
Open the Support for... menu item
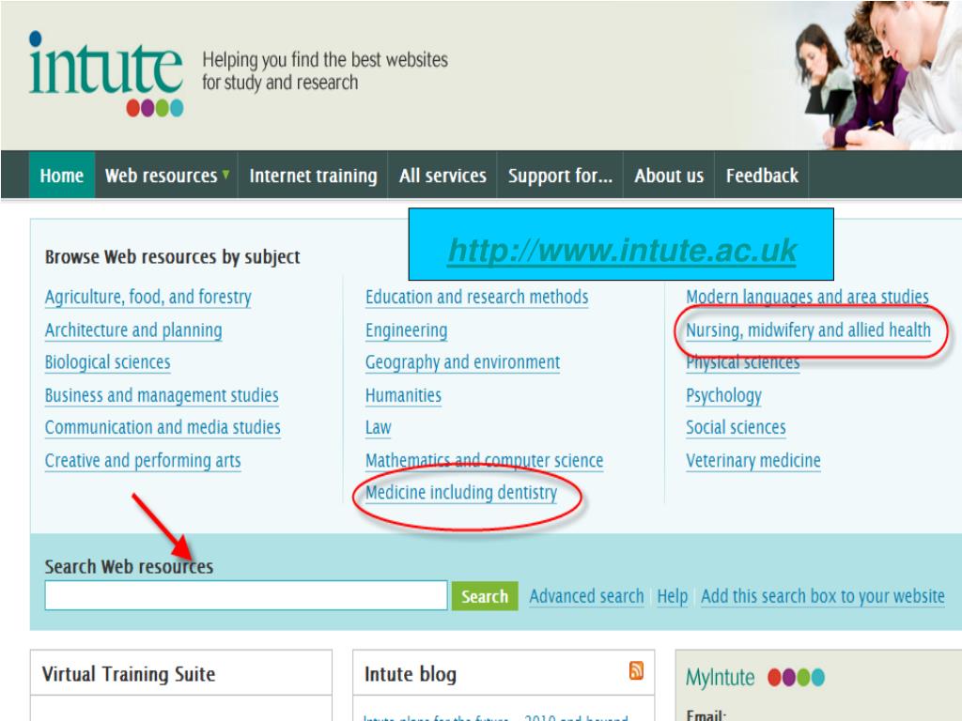tap(560, 176)
